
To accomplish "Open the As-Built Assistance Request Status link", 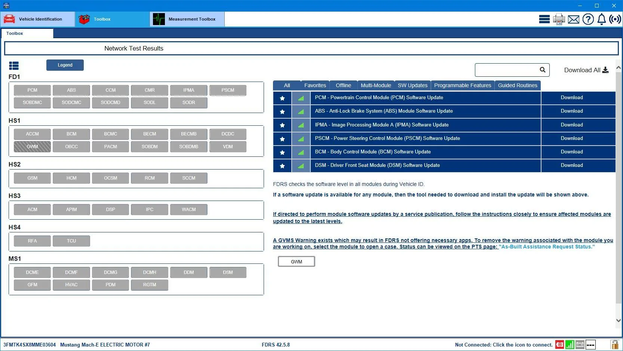I will click(547, 247).
